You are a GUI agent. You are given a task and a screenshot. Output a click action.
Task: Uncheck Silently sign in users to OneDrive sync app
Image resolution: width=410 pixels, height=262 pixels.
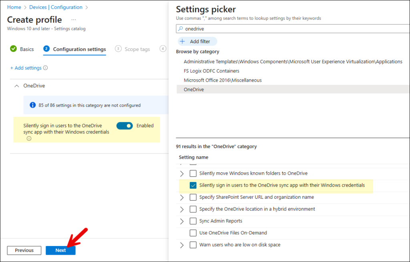[x=193, y=185]
